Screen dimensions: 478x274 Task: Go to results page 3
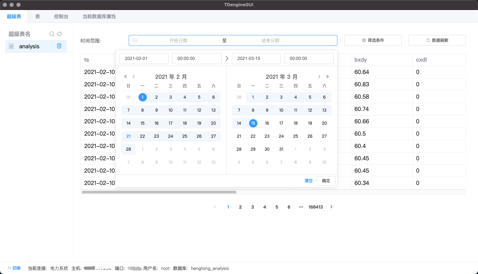point(253,207)
